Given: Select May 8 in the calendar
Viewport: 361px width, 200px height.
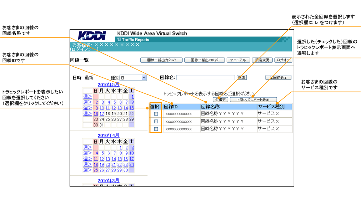Looking at the screenshot, I should pyautogui.click(x=132, y=102).
